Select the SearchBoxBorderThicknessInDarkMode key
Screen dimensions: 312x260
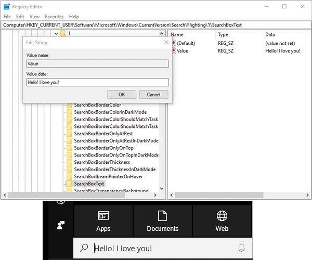tap(115, 170)
